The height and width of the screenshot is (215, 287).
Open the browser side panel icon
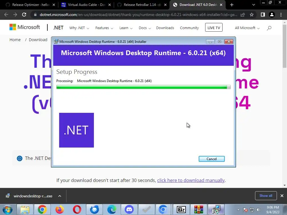coord(263,15)
